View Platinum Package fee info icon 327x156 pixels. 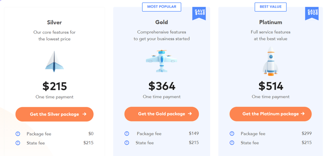pyautogui.click(x=232, y=134)
